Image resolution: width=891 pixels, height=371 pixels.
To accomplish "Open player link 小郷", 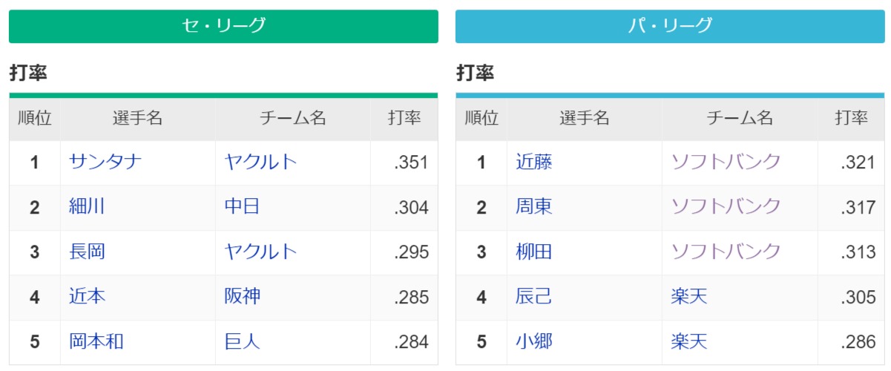I will pyautogui.click(x=534, y=341).
